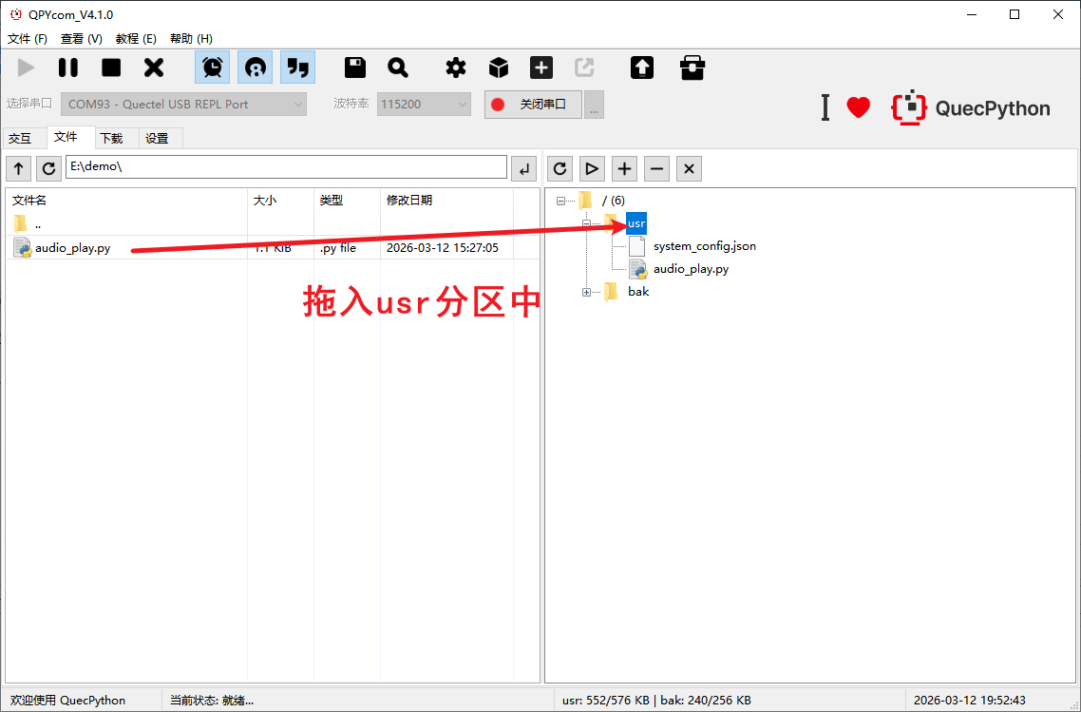The image size is (1081, 712).
Task: Open the COM93 serial port dropdown
Action: [185, 104]
